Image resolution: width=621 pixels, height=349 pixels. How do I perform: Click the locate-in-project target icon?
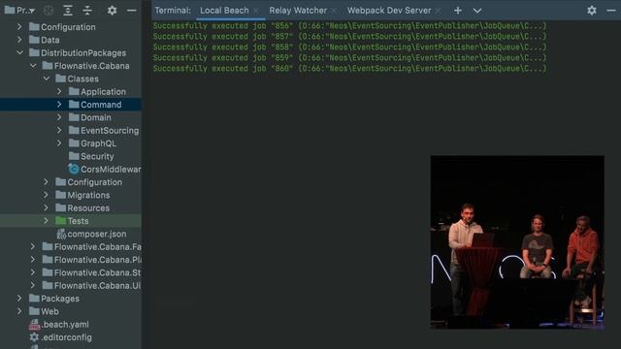point(49,11)
